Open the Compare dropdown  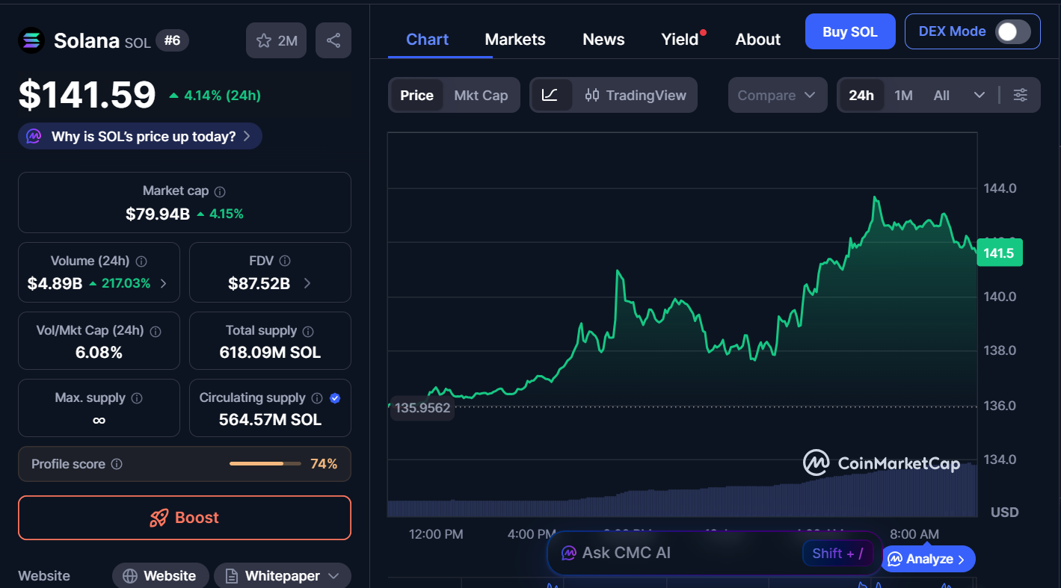click(x=778, y=95)
